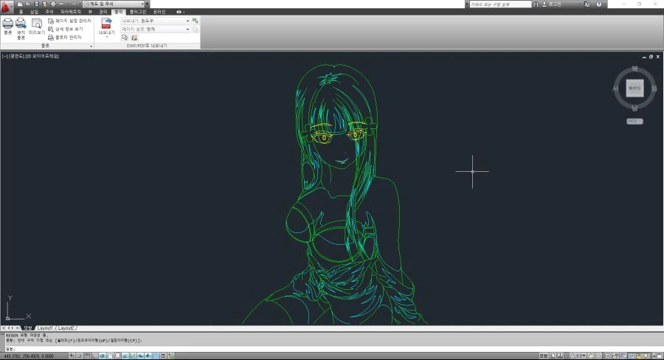The image size is (664, 360).
Task: Click 상세 정보 보기 view details
Action: [x=66, y=30]
